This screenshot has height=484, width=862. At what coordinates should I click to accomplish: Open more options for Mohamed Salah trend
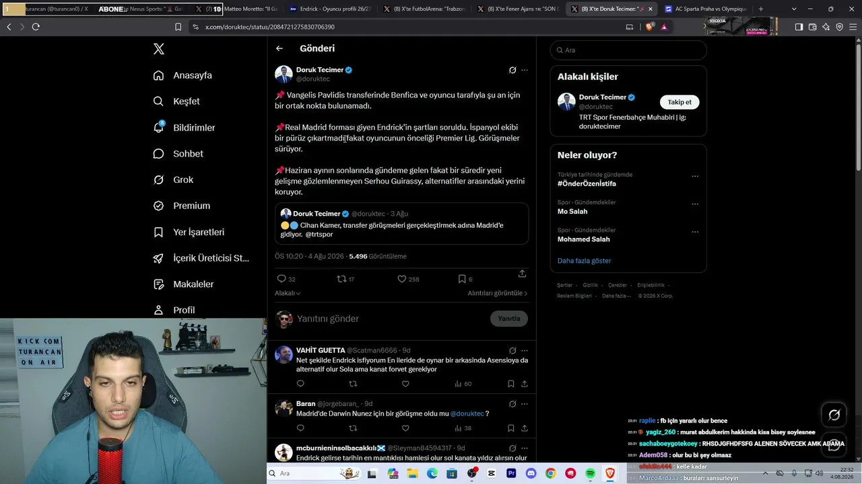click(695, 232)
